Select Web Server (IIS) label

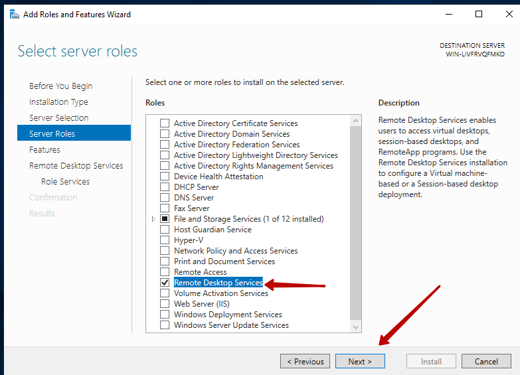pyautogui.click(x=202, y=304)
